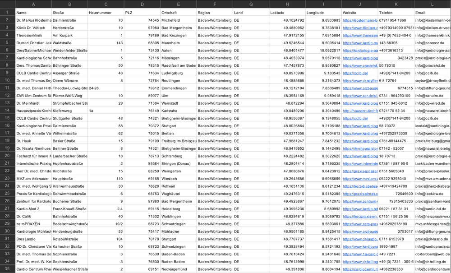Click the Latitude header cell
The height and width of the screenshot is (273, 451).
tap(287, 13)
